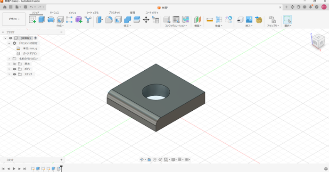The width and height of the screenshot is (329, 172).
Task: Click the Insert Derive icon
Action: [x=240, y=20]
